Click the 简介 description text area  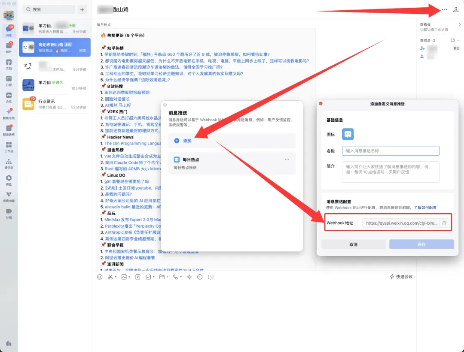tap(391, 172)
